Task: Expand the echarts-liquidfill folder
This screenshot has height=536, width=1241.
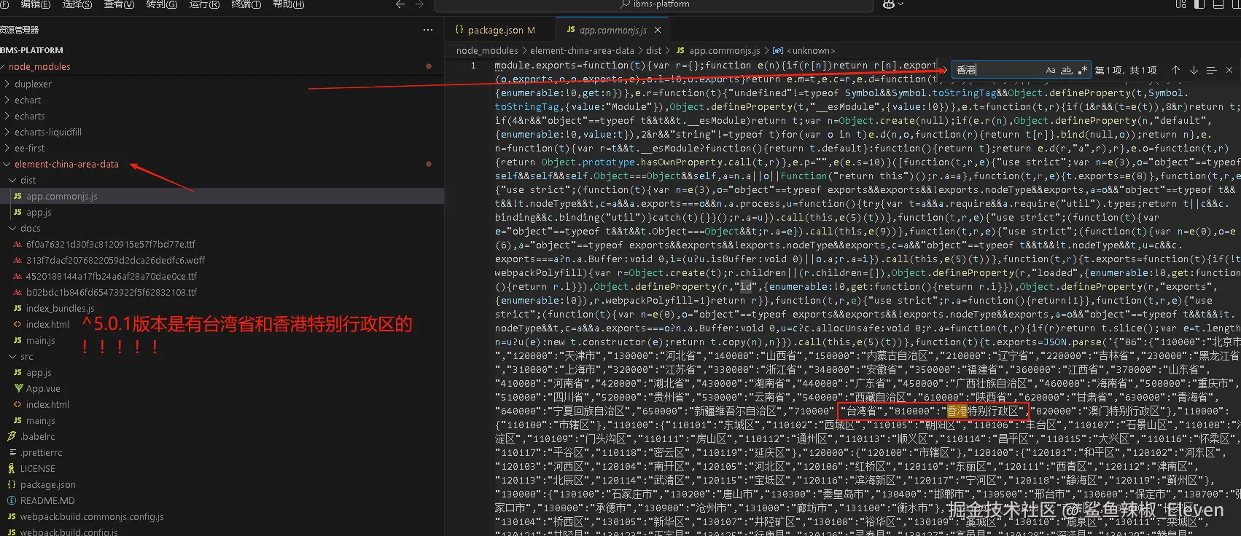Action: [x=222, y=132]
